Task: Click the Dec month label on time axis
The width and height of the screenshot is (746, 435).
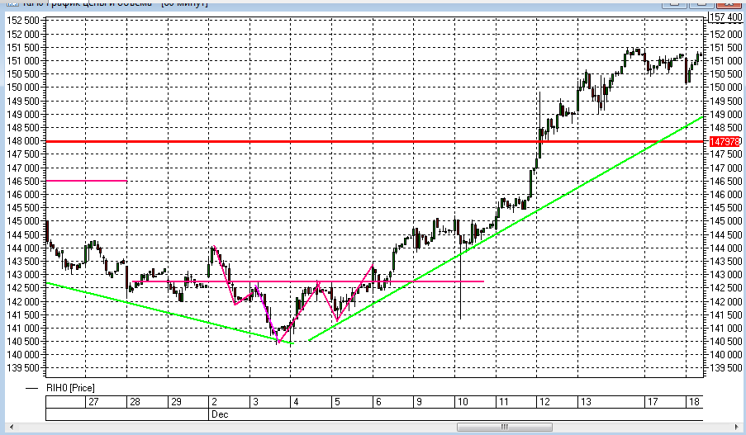Action: [220, 414]
